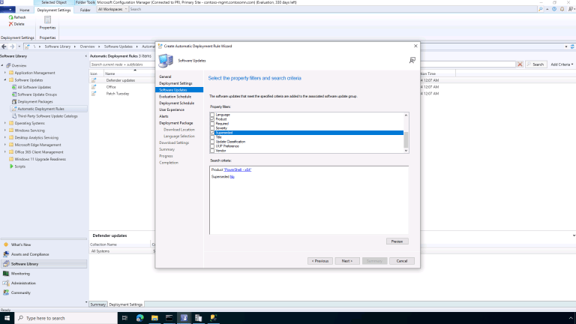Uncheck the Product property filter
The width and height of the screenshot is (576, 324).
(212, 119)
